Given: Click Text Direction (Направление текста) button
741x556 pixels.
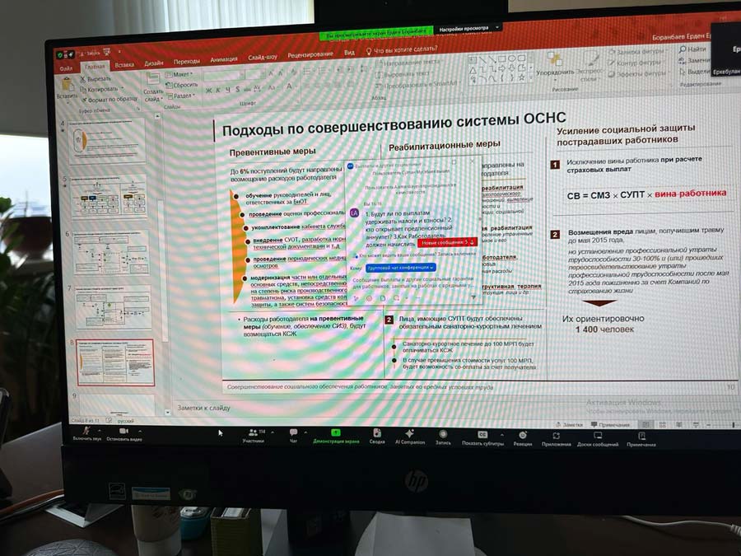Looking at the screenshot, I should click(x=408, y=63).
